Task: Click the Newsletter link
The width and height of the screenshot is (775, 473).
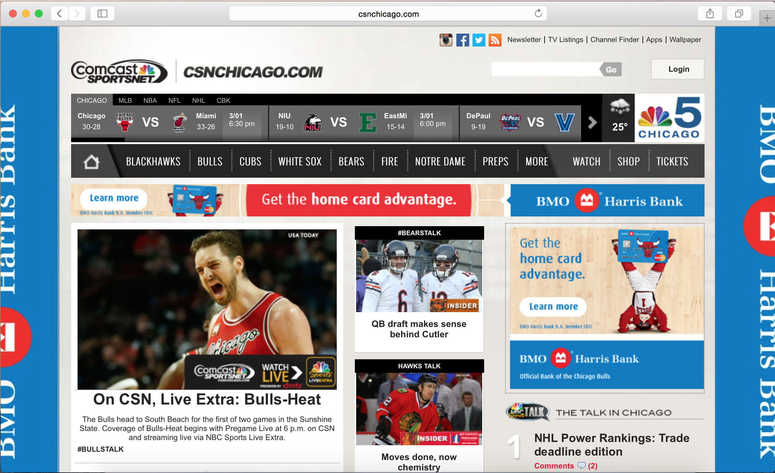Action: [x=524, y=40]
